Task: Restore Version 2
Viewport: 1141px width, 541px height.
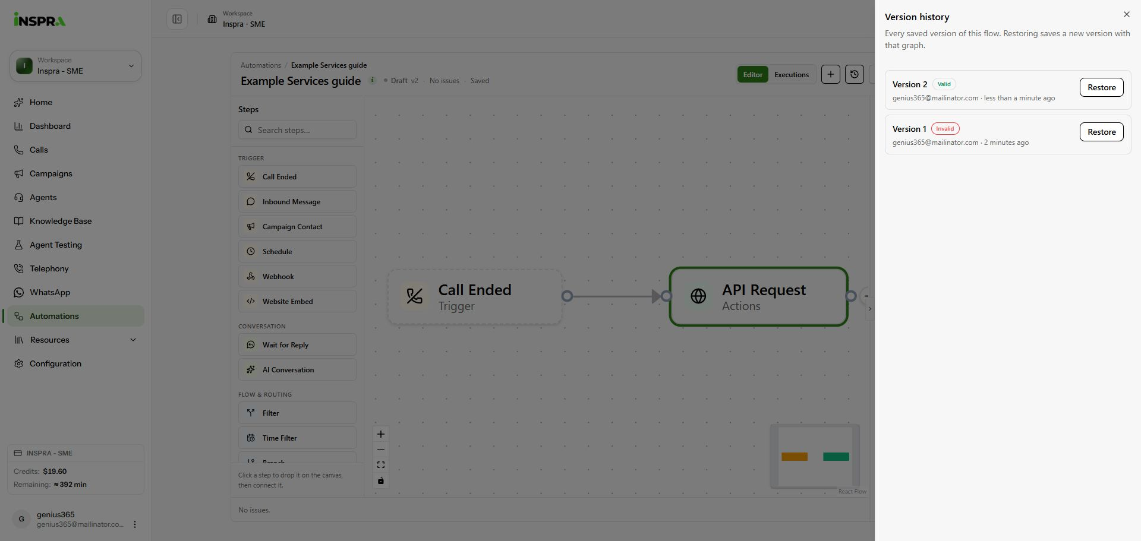Action: point(1101,87)
